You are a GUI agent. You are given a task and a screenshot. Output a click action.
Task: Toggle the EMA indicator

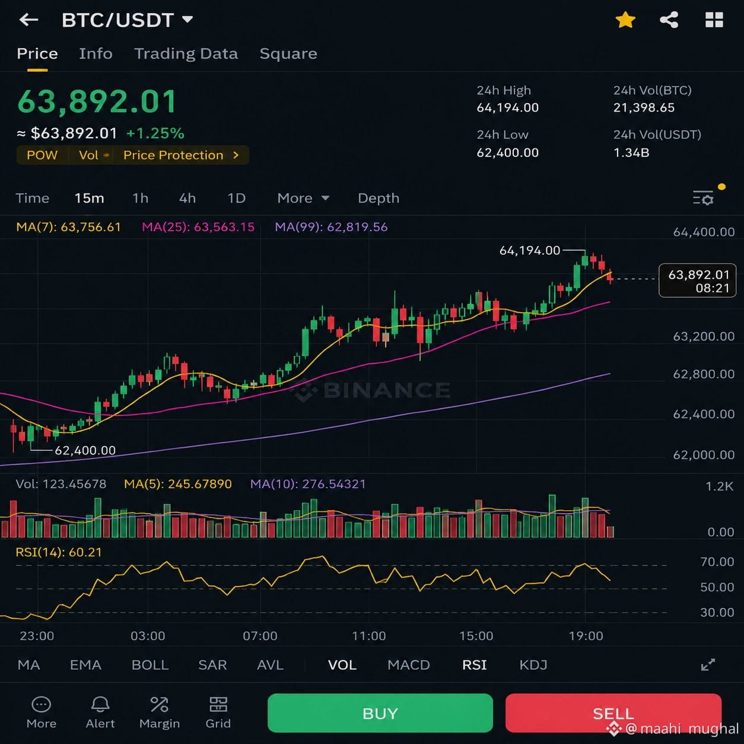tap(85, 665)
